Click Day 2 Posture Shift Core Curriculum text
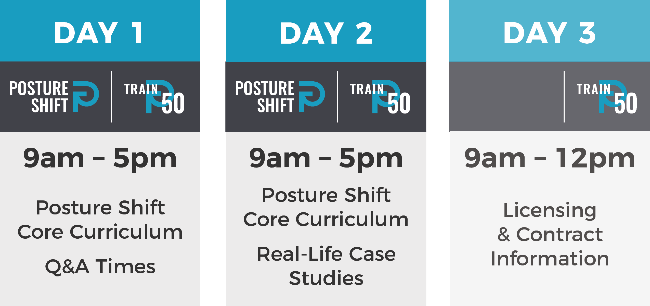The height and width of the screenshot is (306, 650). (x=326, y=207)
